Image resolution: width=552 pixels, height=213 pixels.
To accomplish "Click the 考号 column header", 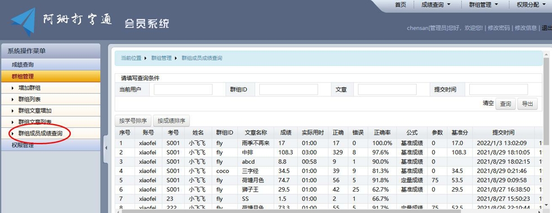I will point(173,133).
